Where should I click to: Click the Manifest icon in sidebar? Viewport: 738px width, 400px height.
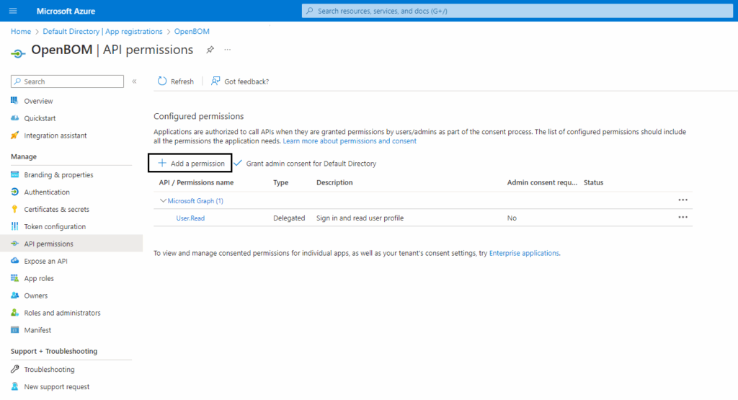pos(14,330)
